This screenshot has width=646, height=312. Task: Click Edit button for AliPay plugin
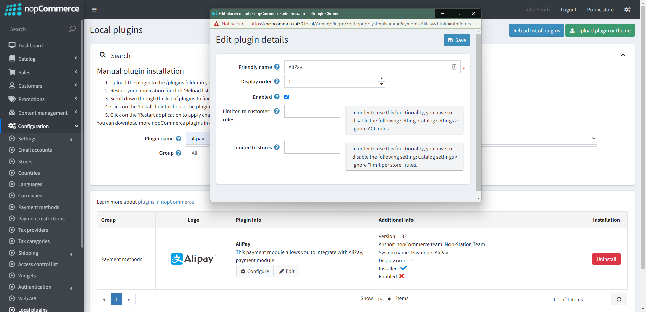[x=287, y=271]
